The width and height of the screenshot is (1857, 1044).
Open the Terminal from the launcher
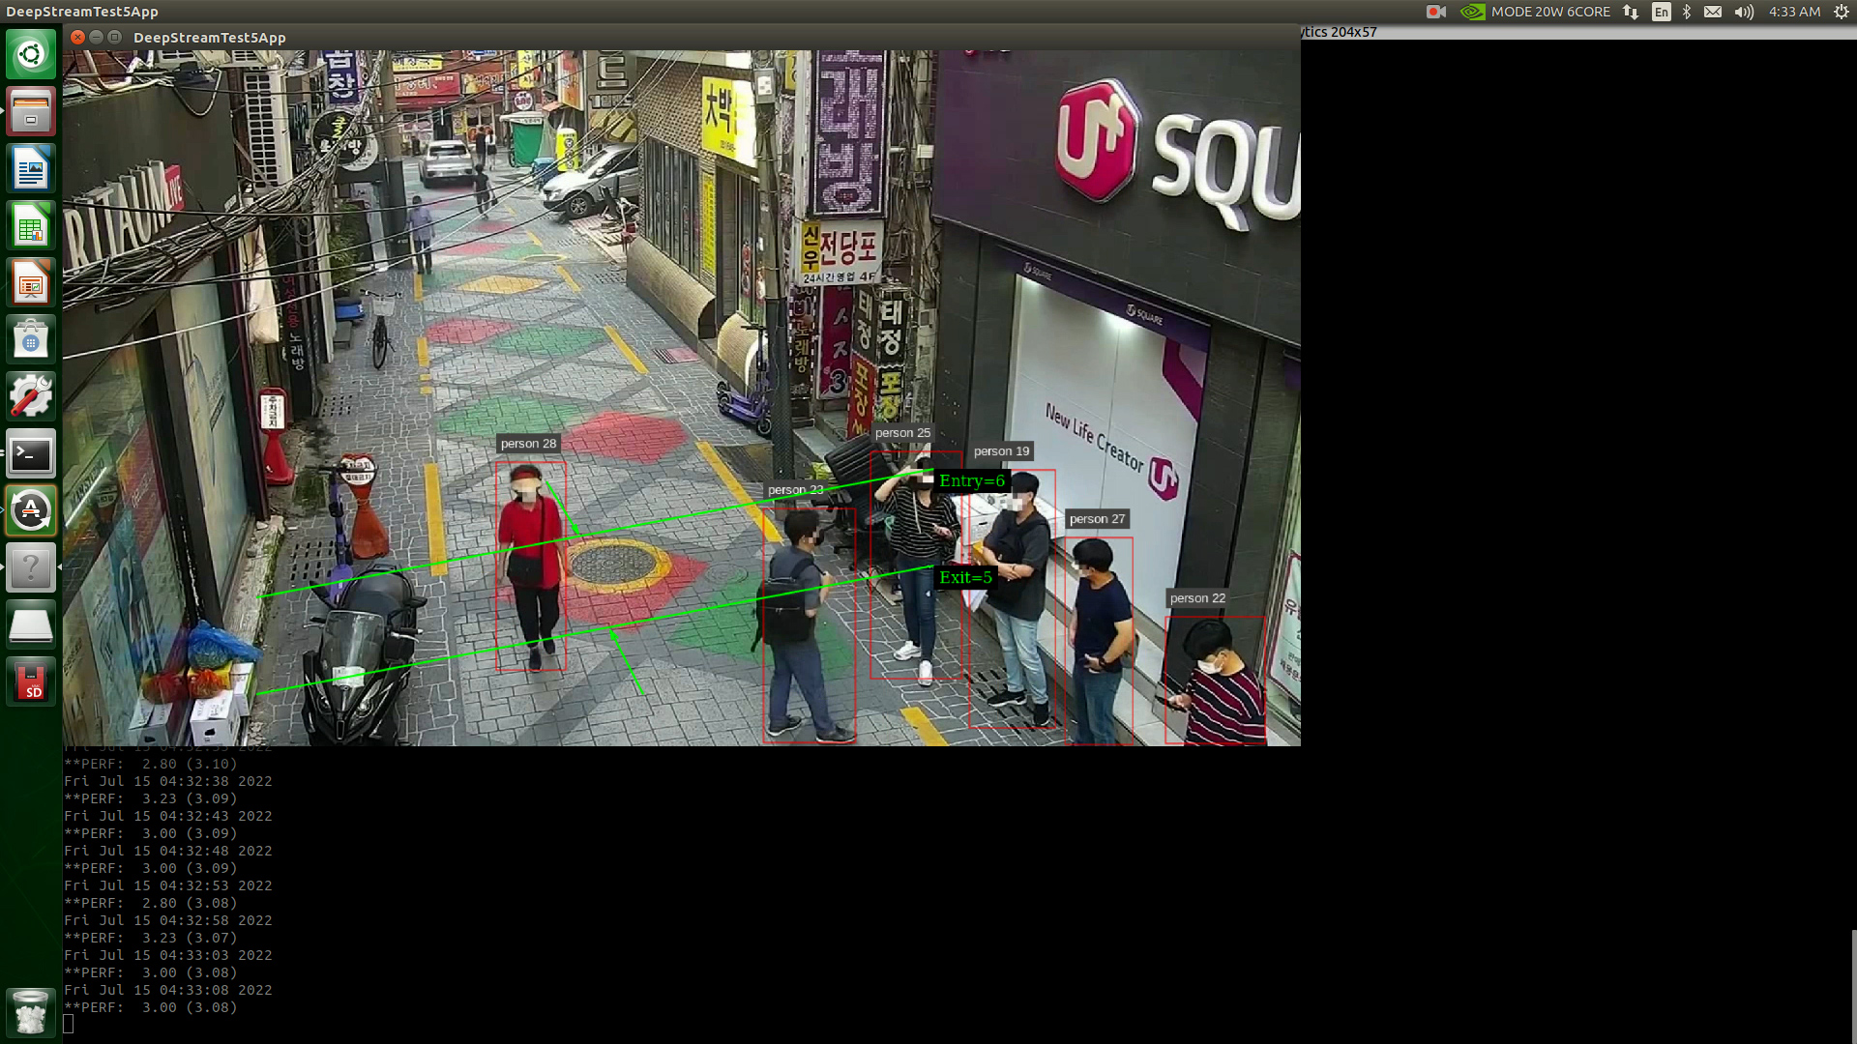point(31,453)
